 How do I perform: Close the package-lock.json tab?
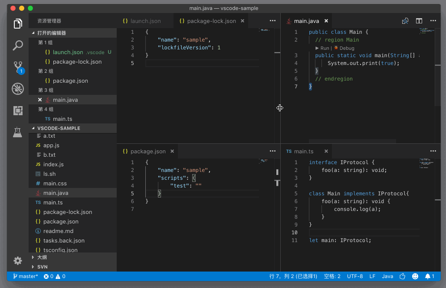243,21
